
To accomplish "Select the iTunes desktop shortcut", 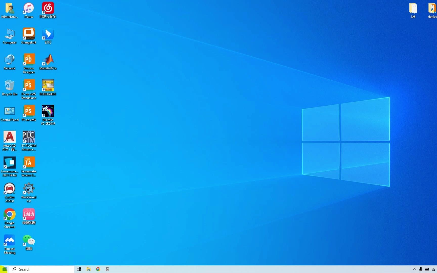I will 29,10.
